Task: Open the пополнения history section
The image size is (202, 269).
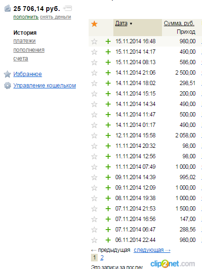Action: click(29, 50)
